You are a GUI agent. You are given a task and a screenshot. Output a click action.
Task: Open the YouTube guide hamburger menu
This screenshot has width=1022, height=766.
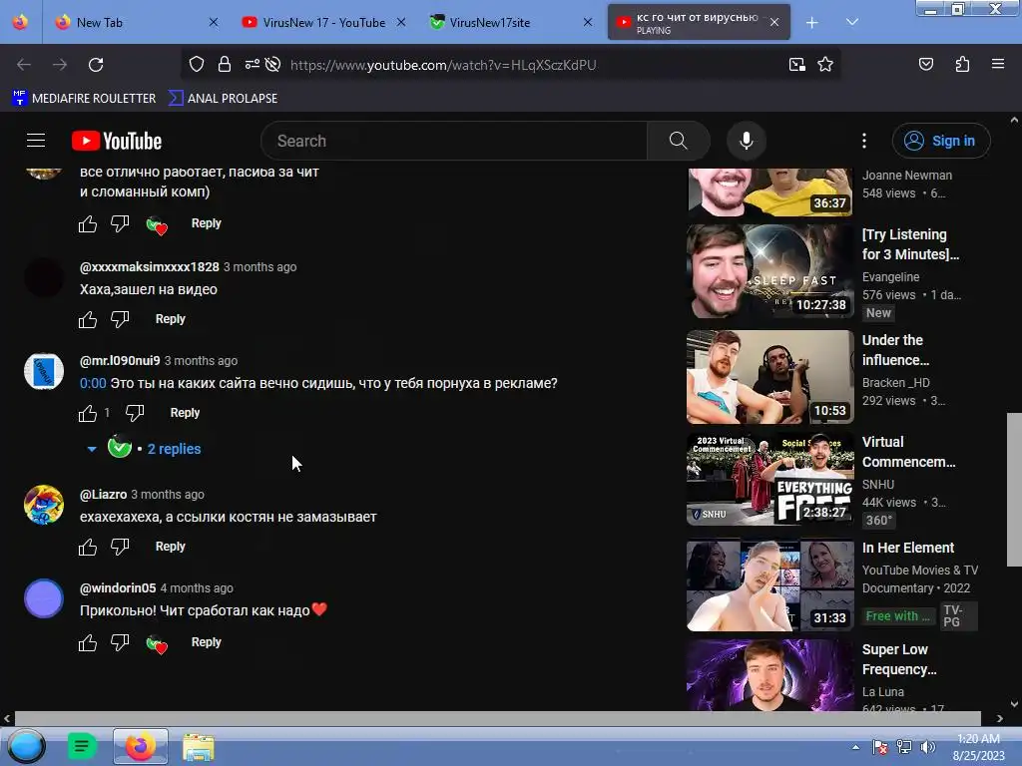coord(36,141)
